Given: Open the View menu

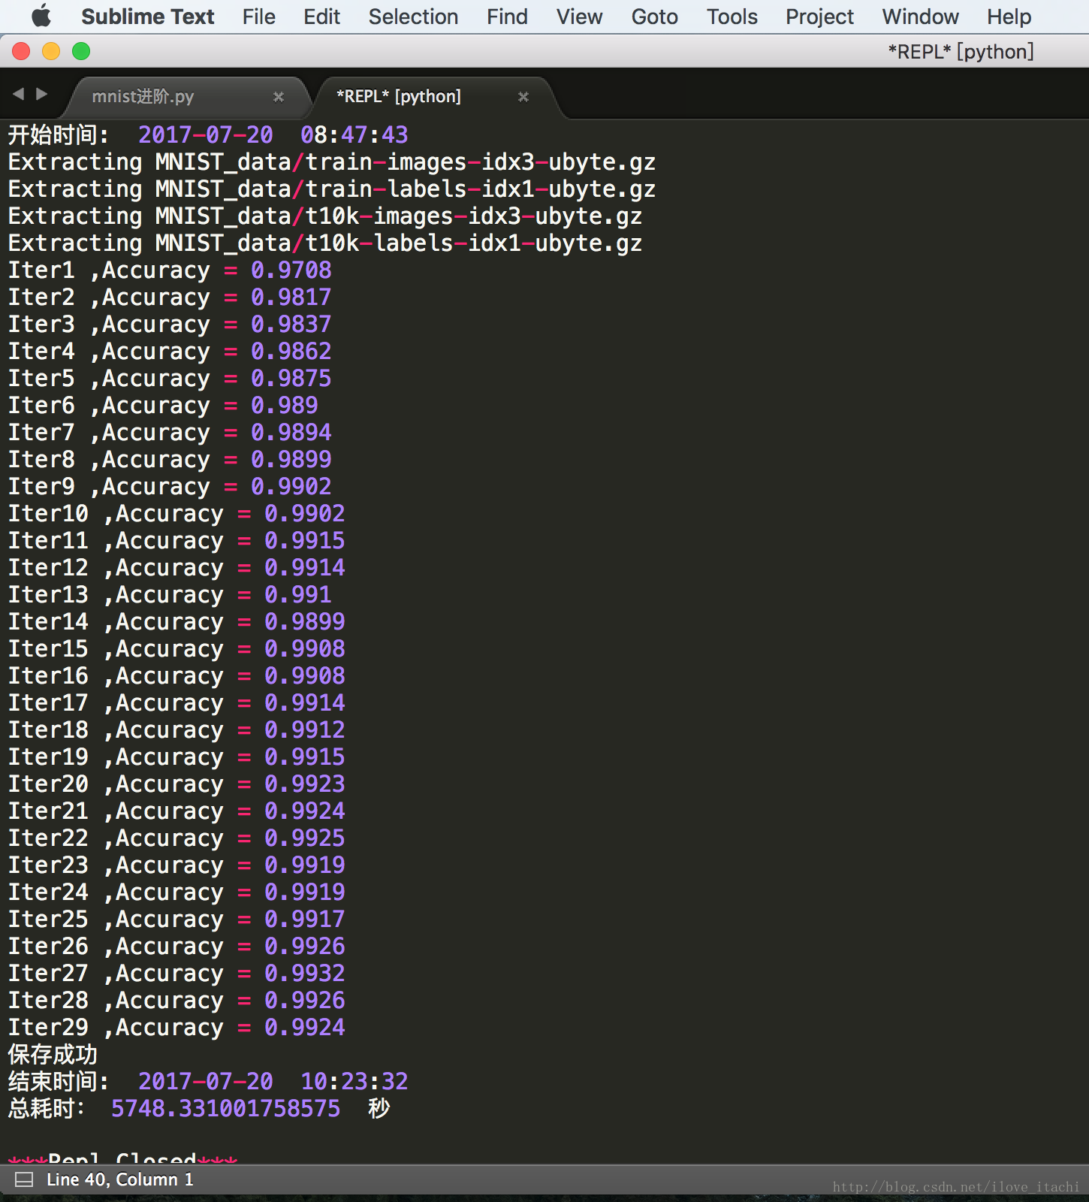Looking at the screenshot, I should point(579,17).
